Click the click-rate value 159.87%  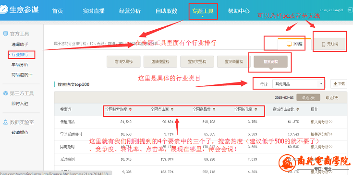pyautogui.click(x=167, y=160)
